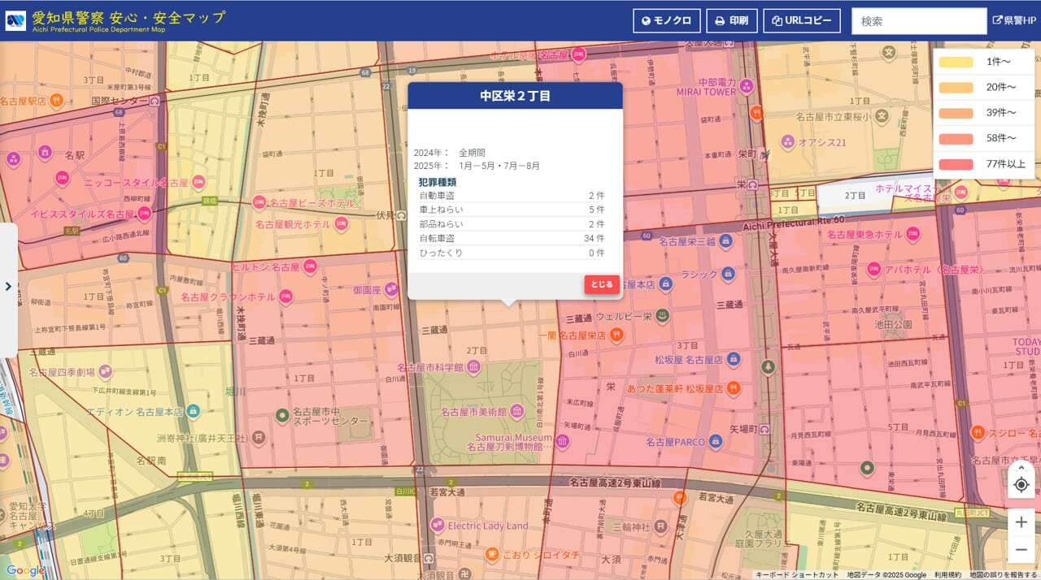Click the Google logo on the map
This screenshot has width=1041, height=580.
26,570
